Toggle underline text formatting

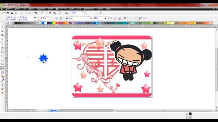click(120, 18)
